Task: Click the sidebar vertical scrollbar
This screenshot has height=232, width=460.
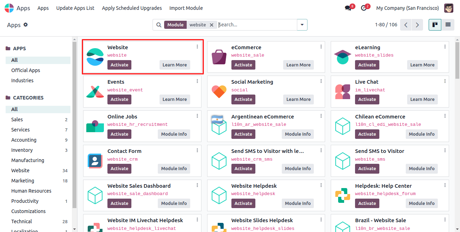Action: click(74, 125)
